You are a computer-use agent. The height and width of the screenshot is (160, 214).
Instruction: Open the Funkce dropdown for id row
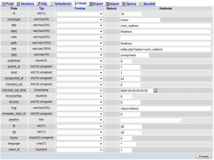coord(80,14)
